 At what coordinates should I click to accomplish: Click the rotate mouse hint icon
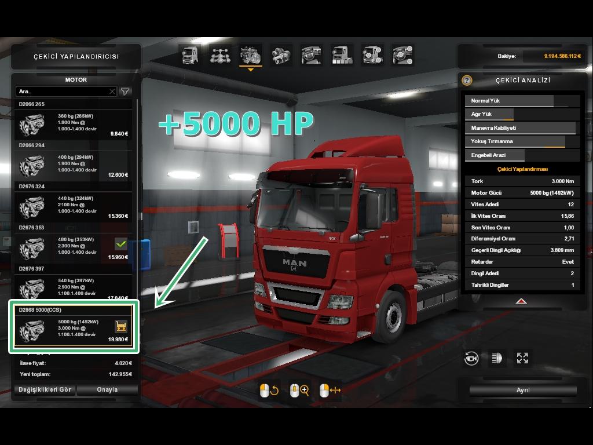click(x=269, y=390)
